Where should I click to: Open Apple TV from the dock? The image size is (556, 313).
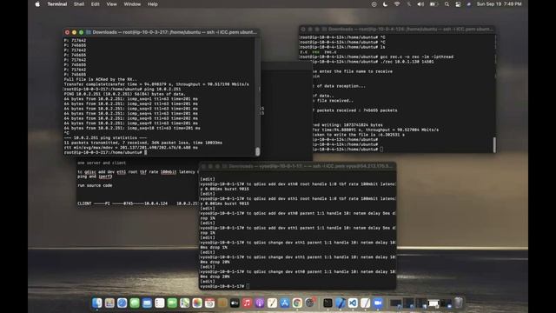(235, 303)
